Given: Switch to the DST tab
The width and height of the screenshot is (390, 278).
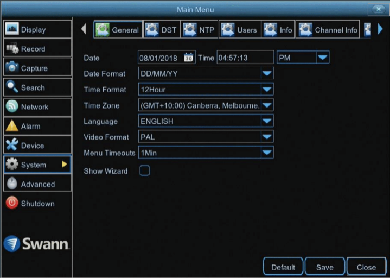Looking at the screenshot, I should (162, 30).
